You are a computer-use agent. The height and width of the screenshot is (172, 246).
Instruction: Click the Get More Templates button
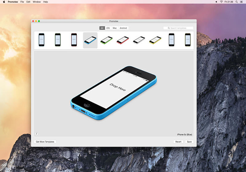[x=45, y=142]
